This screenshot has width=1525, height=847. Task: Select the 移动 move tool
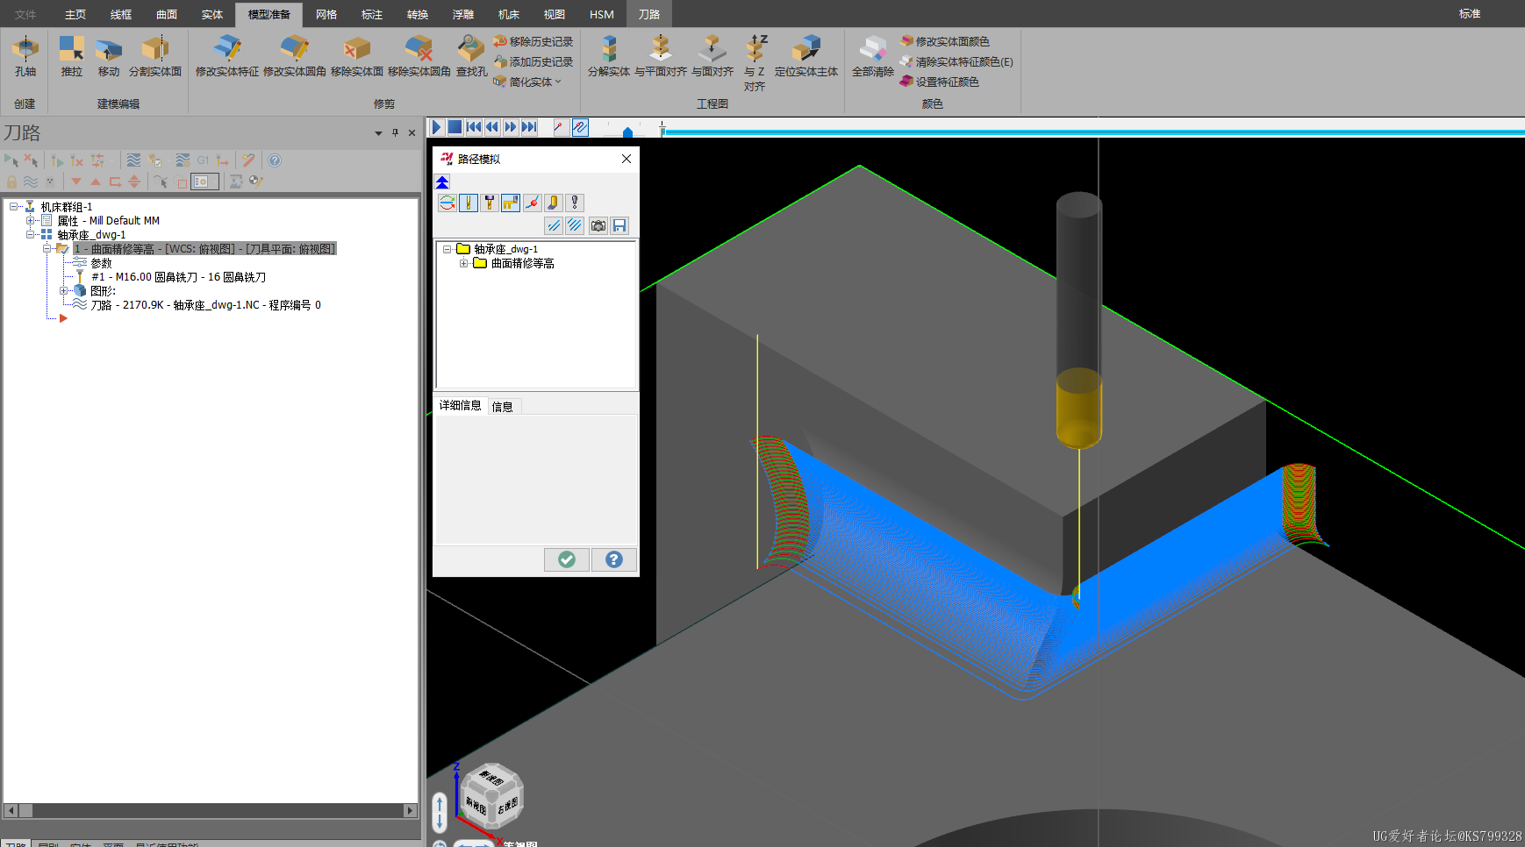(109, 57)
